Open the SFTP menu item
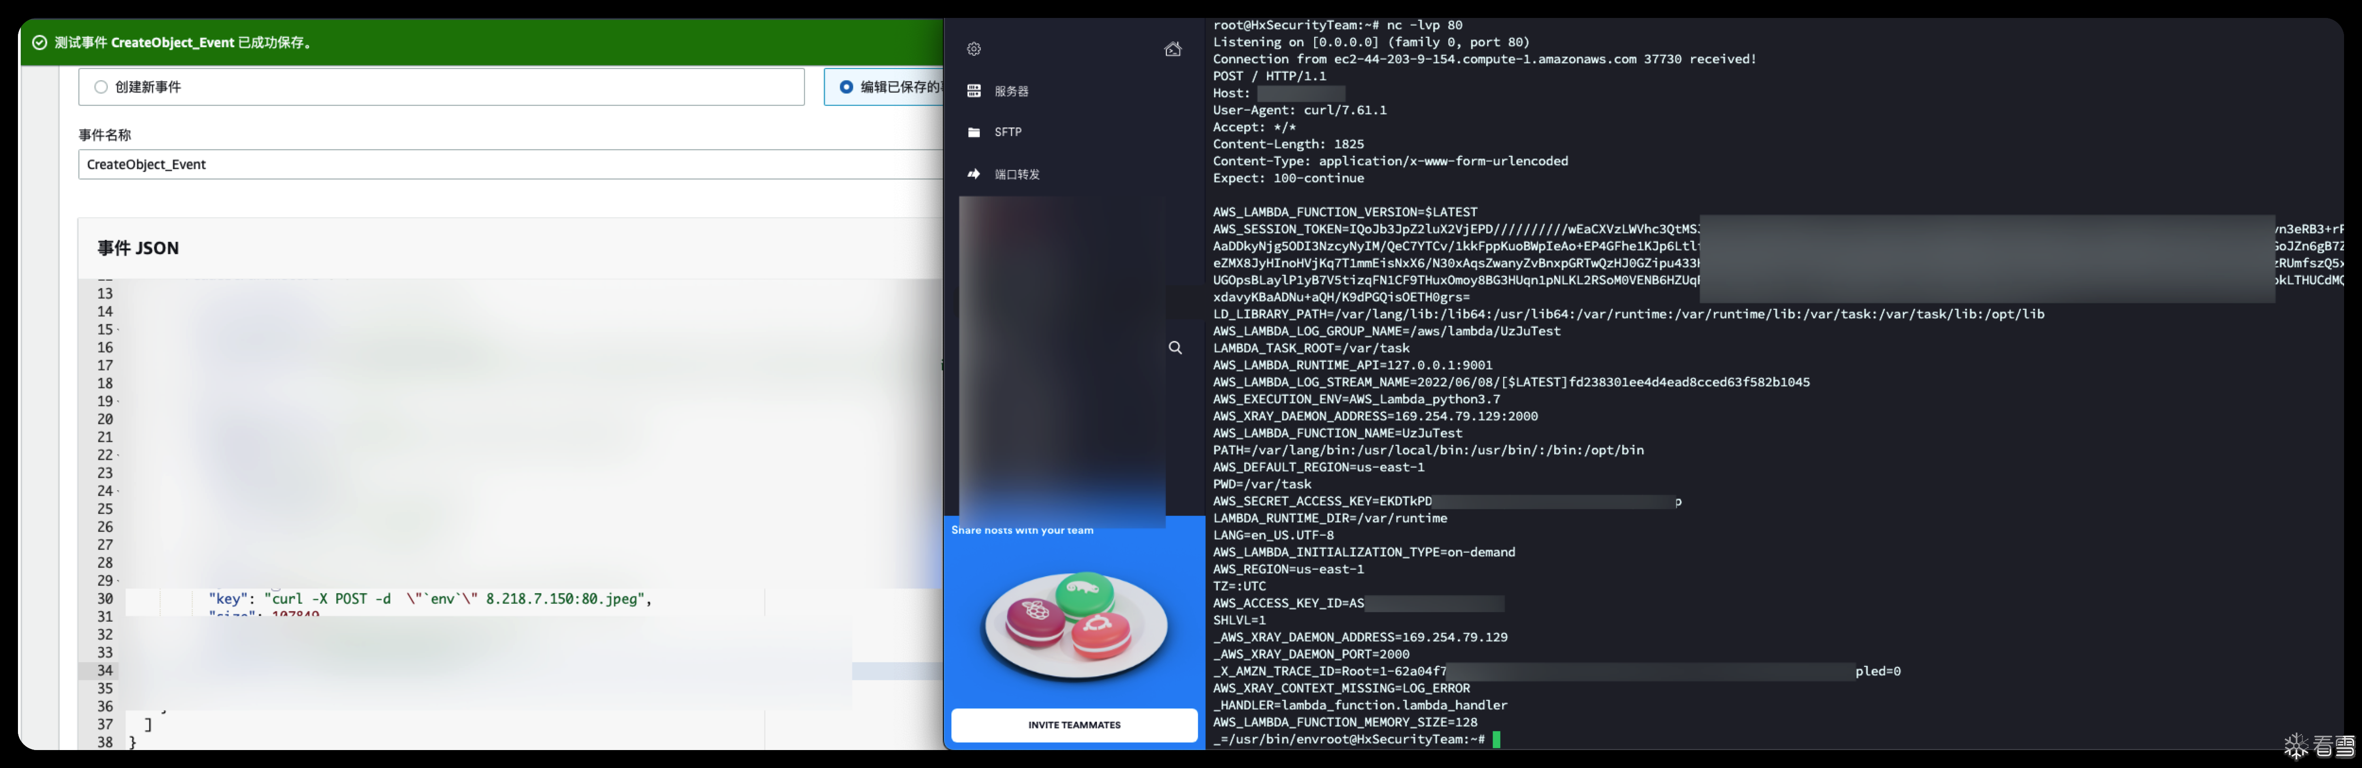The height and width of the screenshot is (768, 2362). [1008, 132]
